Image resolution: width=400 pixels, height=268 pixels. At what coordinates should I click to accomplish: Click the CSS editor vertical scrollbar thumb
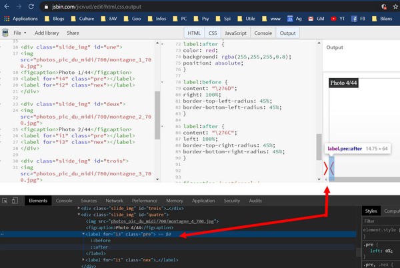pyautogui.click(x=319, y=147)
